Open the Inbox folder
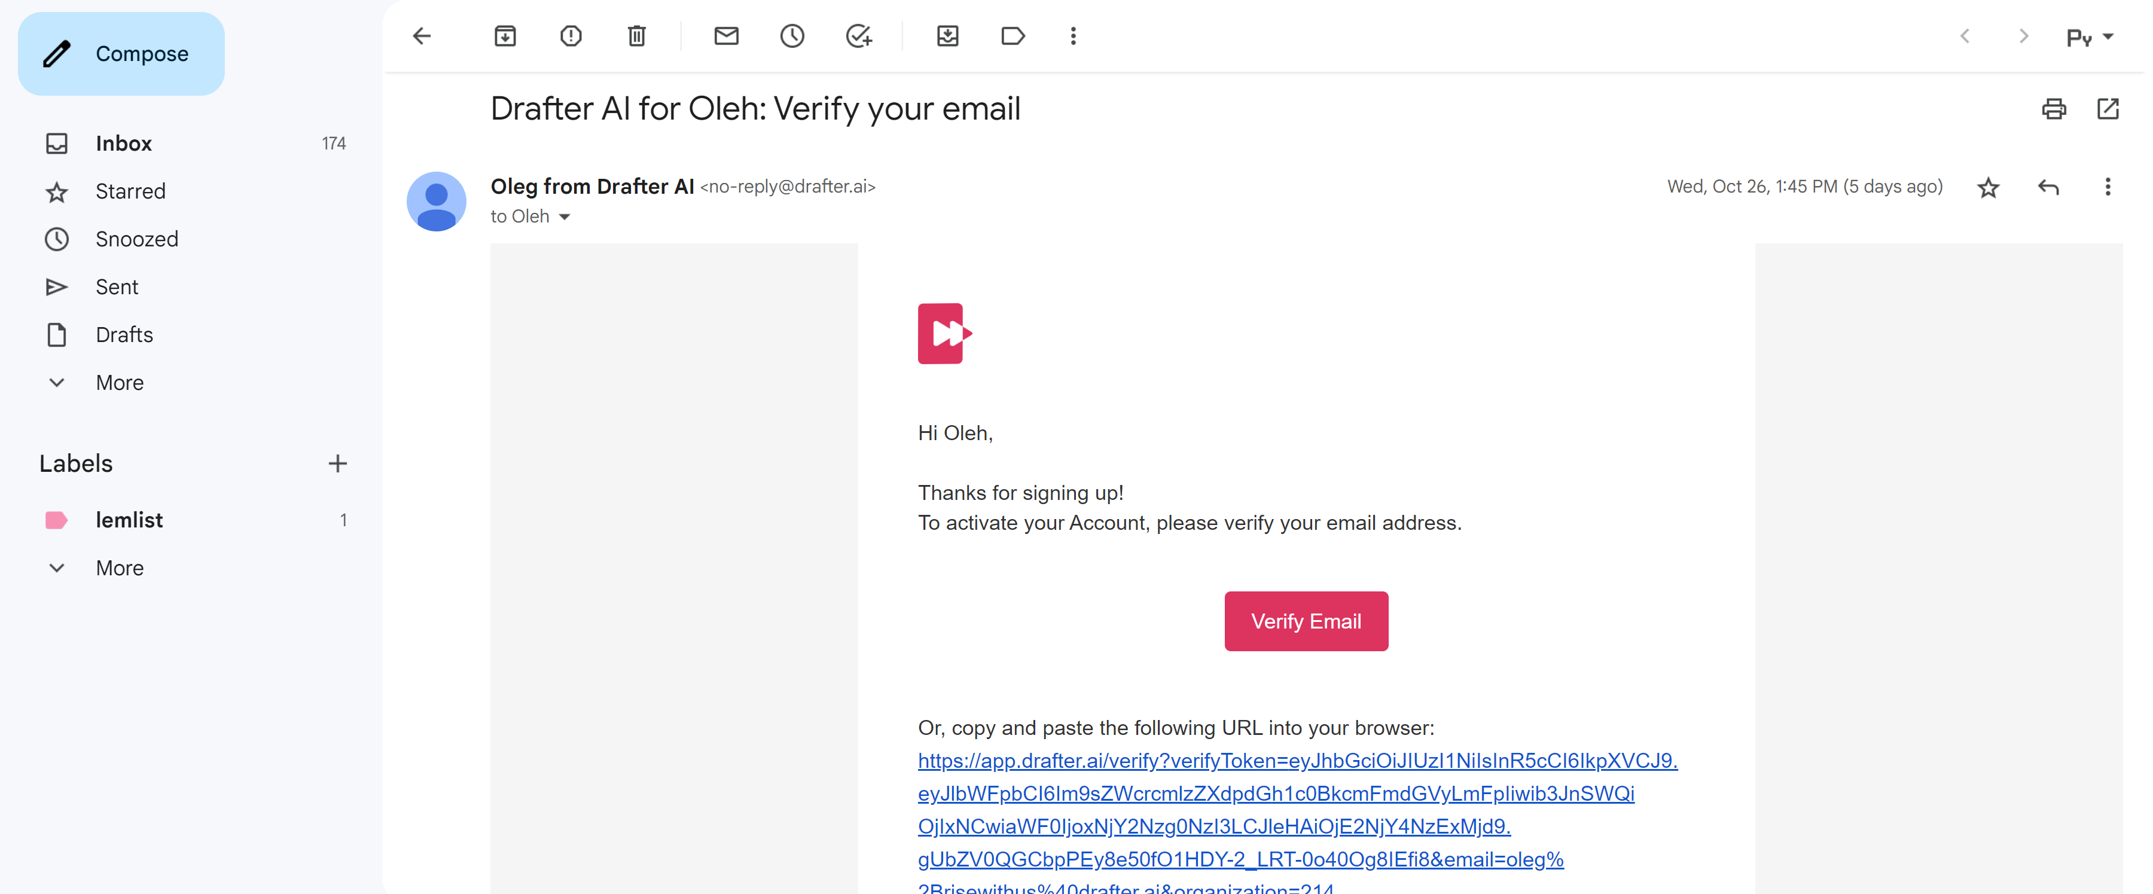Screen dimensions: 2153x894 [x=124, y=144]
